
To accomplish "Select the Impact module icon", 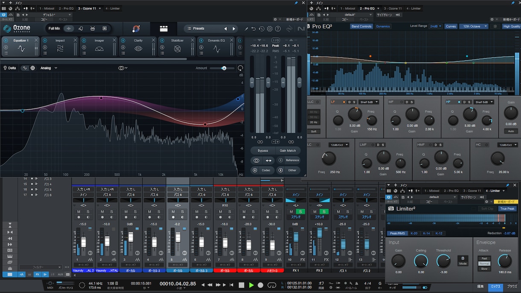I will (60, 49).
